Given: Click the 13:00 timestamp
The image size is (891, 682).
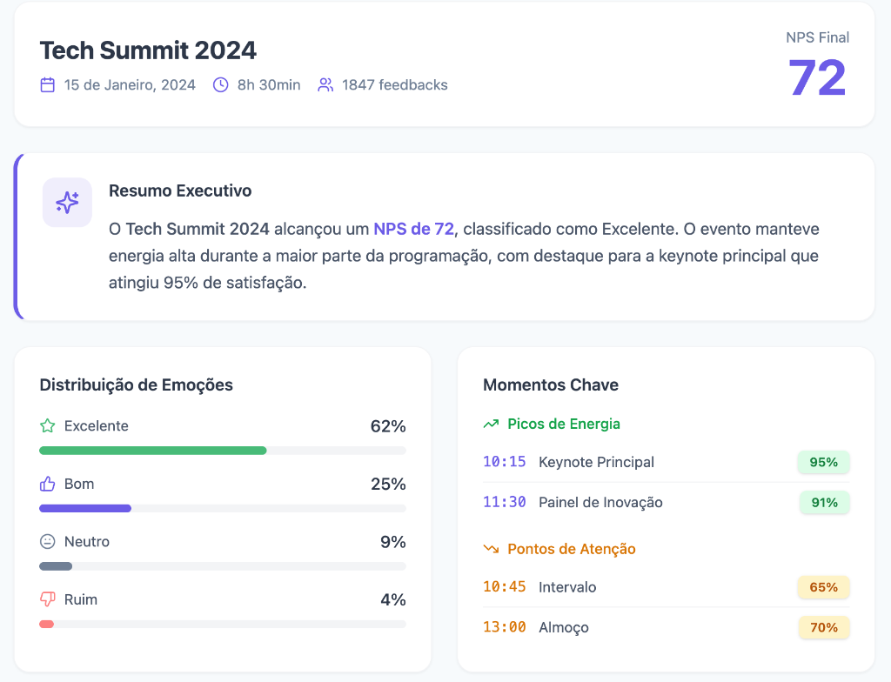Looking at the screenshot, I should point(505,627).
